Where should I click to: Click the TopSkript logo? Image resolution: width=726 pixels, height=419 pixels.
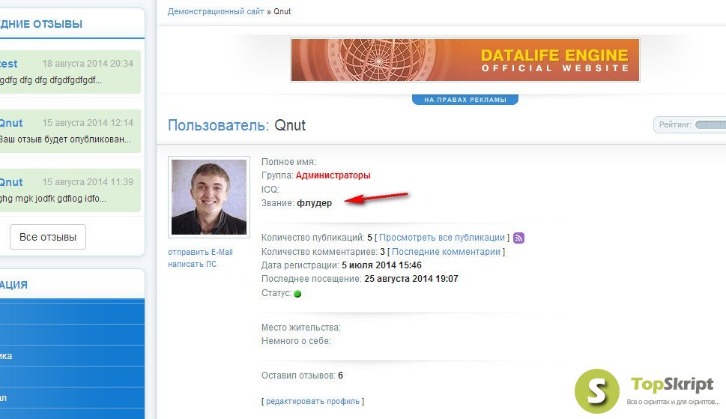tap(647, 391)
